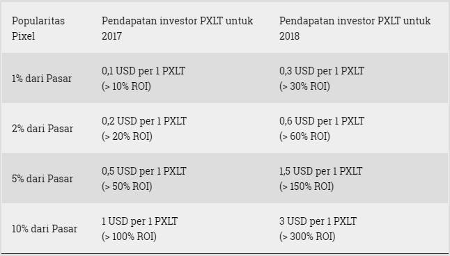Click the '(> 10% ROI)' text

tap(126, 86)
